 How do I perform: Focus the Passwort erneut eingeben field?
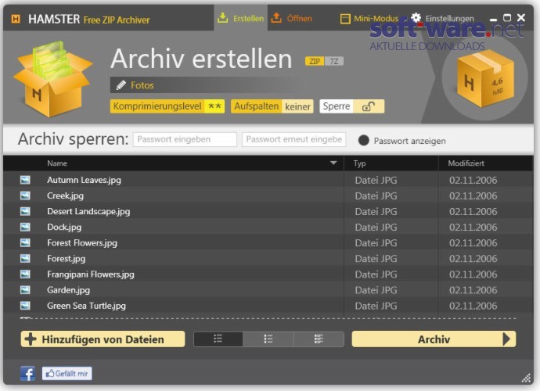[x=293, y=139]
